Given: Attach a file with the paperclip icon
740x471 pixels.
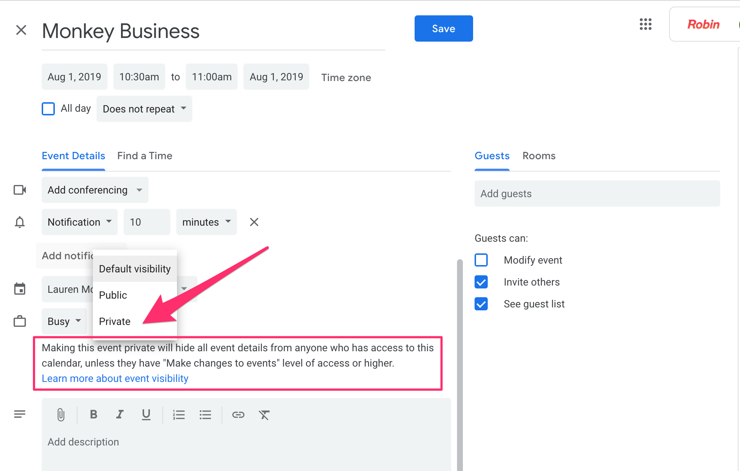Looking at the screenshot, I should pos(61,415).
